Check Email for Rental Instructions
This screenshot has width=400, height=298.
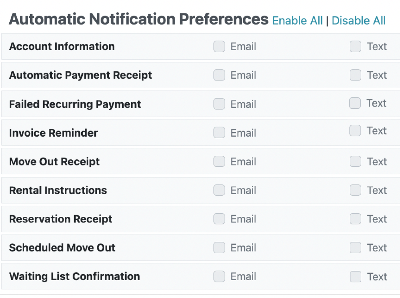coord(219,190)
